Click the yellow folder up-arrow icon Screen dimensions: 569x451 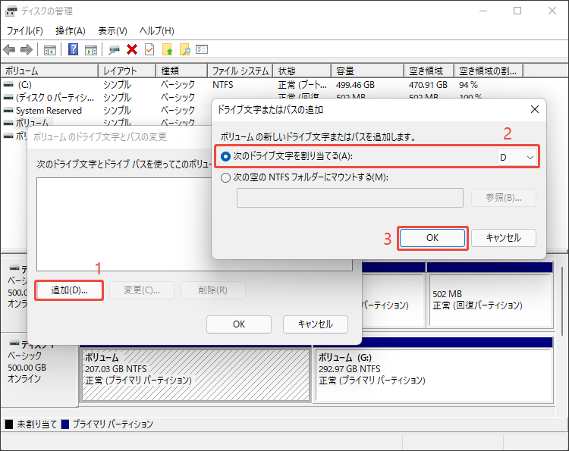[x=168, y=49]
